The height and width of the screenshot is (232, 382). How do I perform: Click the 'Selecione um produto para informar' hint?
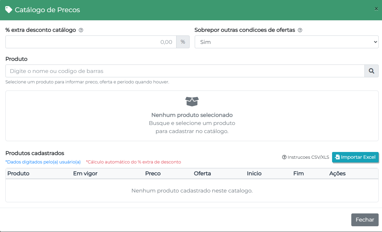(x=87, y=82)
